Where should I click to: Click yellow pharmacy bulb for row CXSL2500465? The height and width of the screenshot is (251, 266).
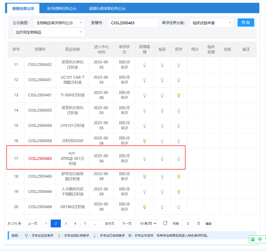click(x=179, y=177)
